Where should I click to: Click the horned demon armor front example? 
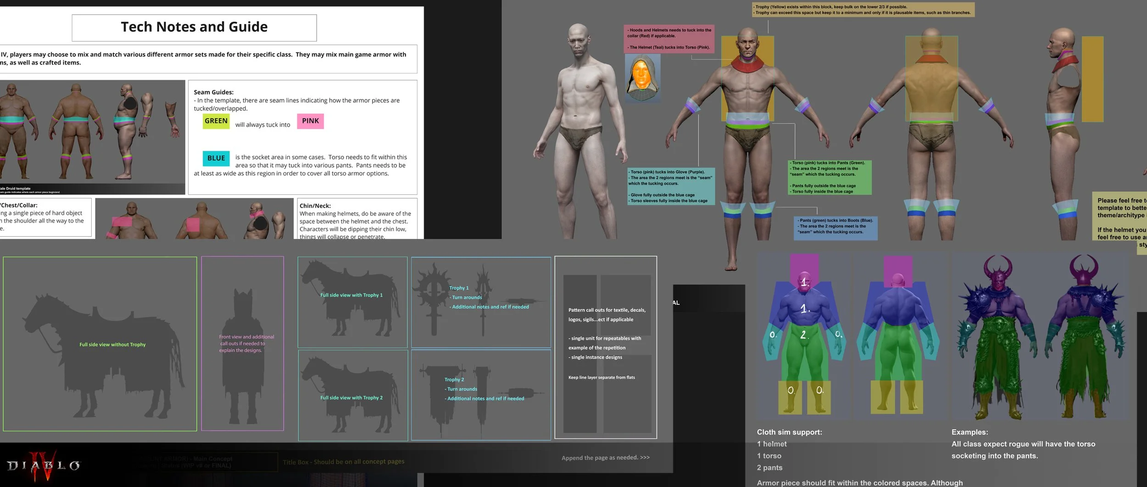click(997, 337)
